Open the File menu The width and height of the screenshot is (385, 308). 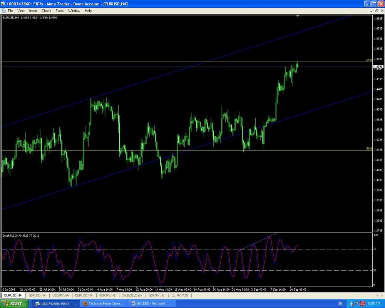[x=10, y=11]
